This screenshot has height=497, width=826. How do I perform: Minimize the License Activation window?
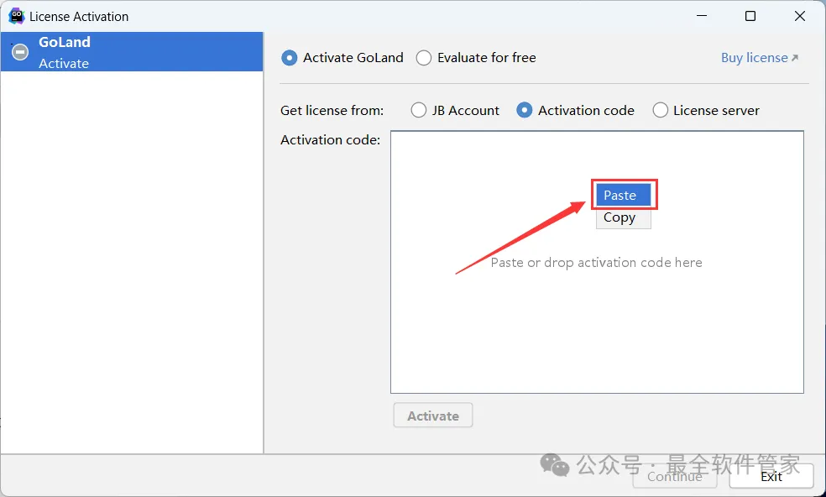point(702,16)
